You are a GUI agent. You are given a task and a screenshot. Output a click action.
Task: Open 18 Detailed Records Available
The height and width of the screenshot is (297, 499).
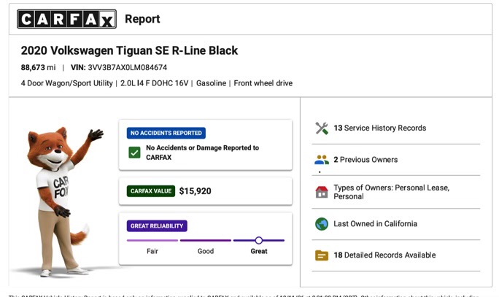(x=396, y=255)
